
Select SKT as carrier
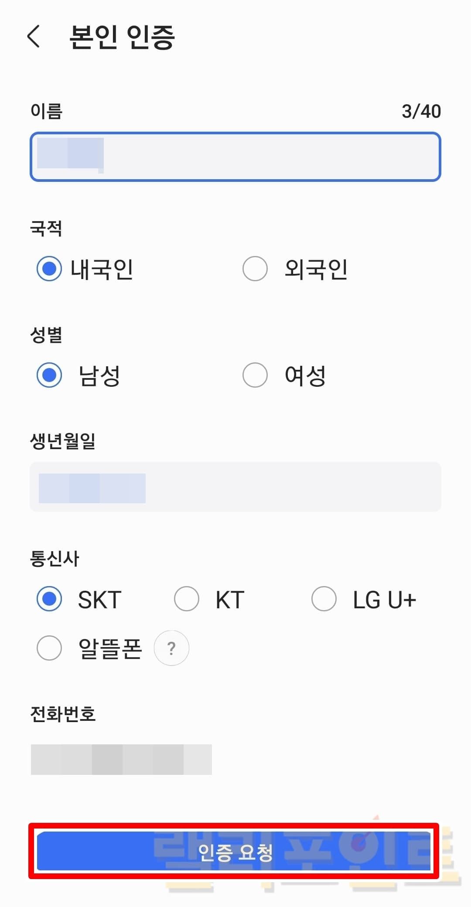[x=49, y=599]
